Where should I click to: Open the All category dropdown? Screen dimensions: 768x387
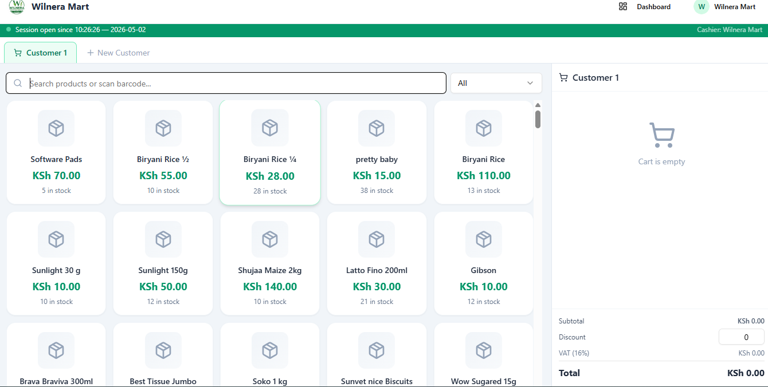pos(496,83)
